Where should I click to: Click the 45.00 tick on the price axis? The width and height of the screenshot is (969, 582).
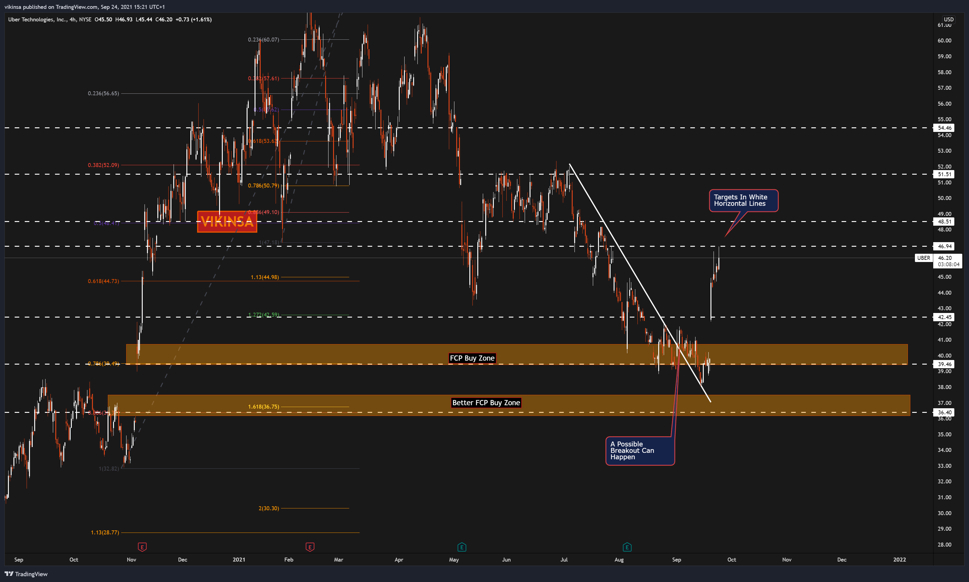(x=944, y=276)
